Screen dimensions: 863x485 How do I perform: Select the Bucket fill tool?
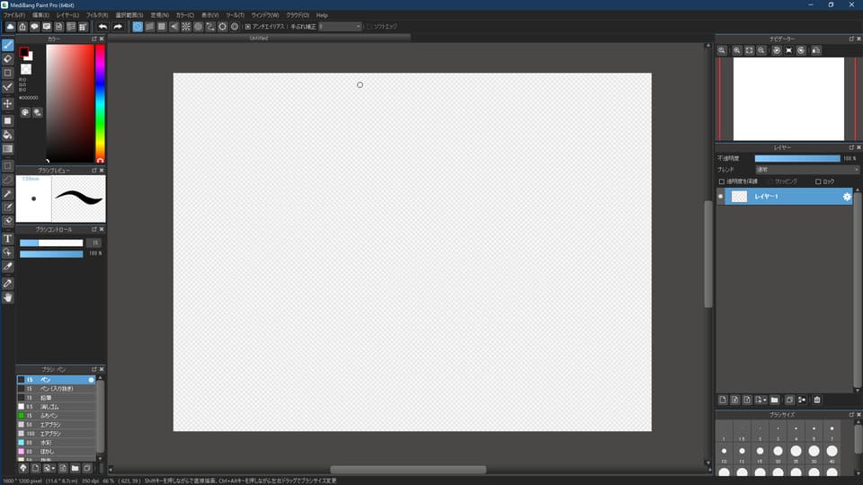point(8,135)
